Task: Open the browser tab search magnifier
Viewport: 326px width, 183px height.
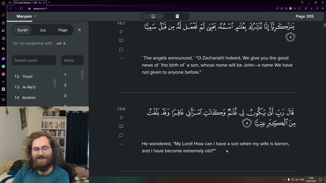Action: pyautogui.click(x=302, y=3)
